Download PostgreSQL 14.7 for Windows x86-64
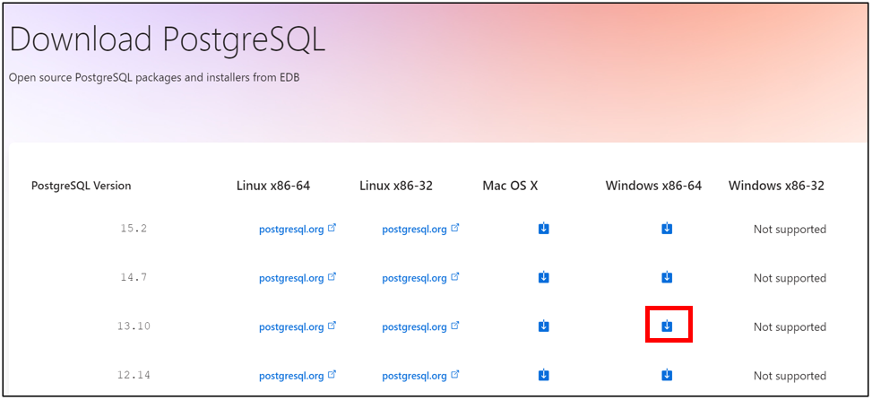This screenshot has width=872, height=400. (667, 277)
